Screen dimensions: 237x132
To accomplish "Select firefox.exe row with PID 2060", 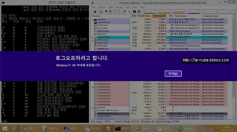I will [x=159, y=40].
